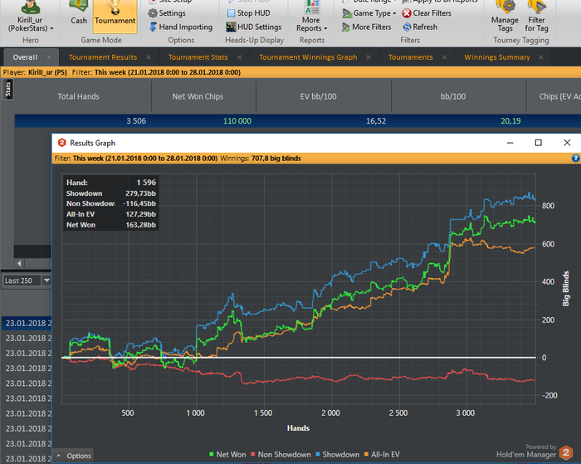Open the Tournament Results tab
This screenshot has width=581, height=464.
click(x=103, y=57)
